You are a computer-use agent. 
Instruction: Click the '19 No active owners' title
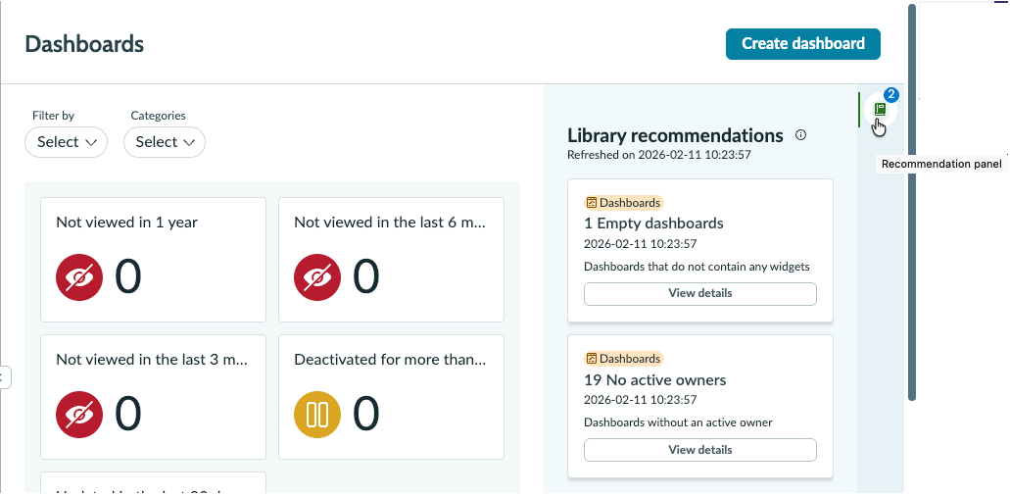655,380
